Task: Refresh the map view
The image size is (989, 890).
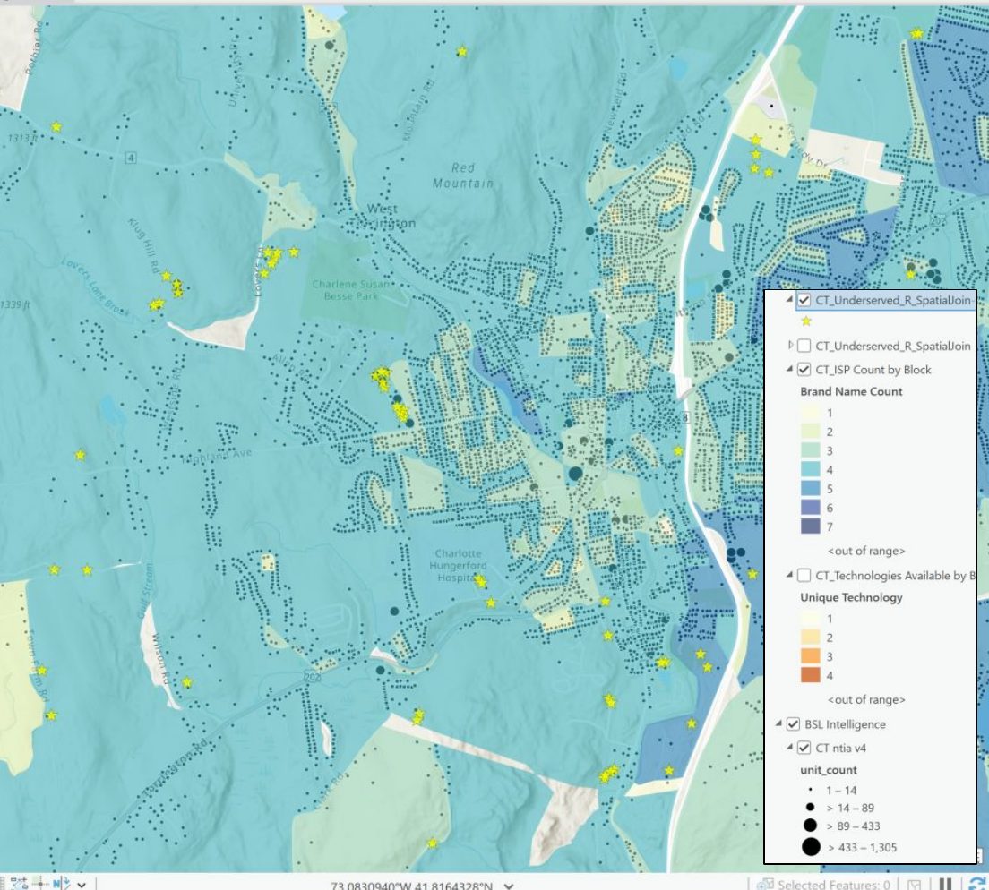Action: point(977,885)
